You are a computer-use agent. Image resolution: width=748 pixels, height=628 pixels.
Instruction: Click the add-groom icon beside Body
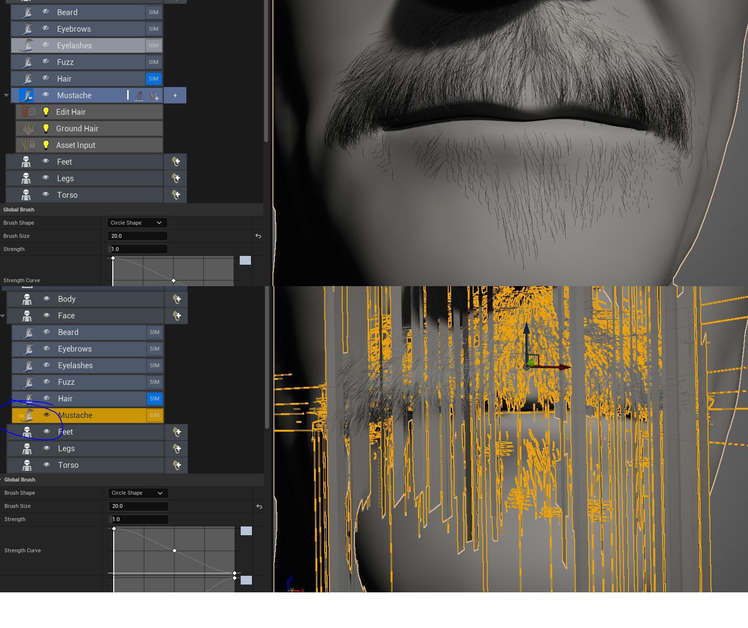click(177, 299)
